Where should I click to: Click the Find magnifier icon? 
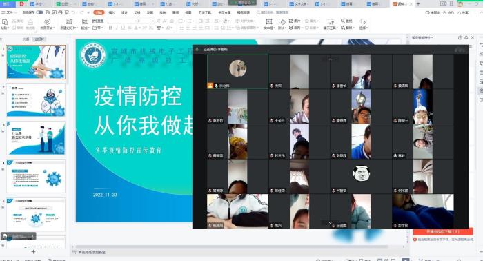(x=343, y=21)
